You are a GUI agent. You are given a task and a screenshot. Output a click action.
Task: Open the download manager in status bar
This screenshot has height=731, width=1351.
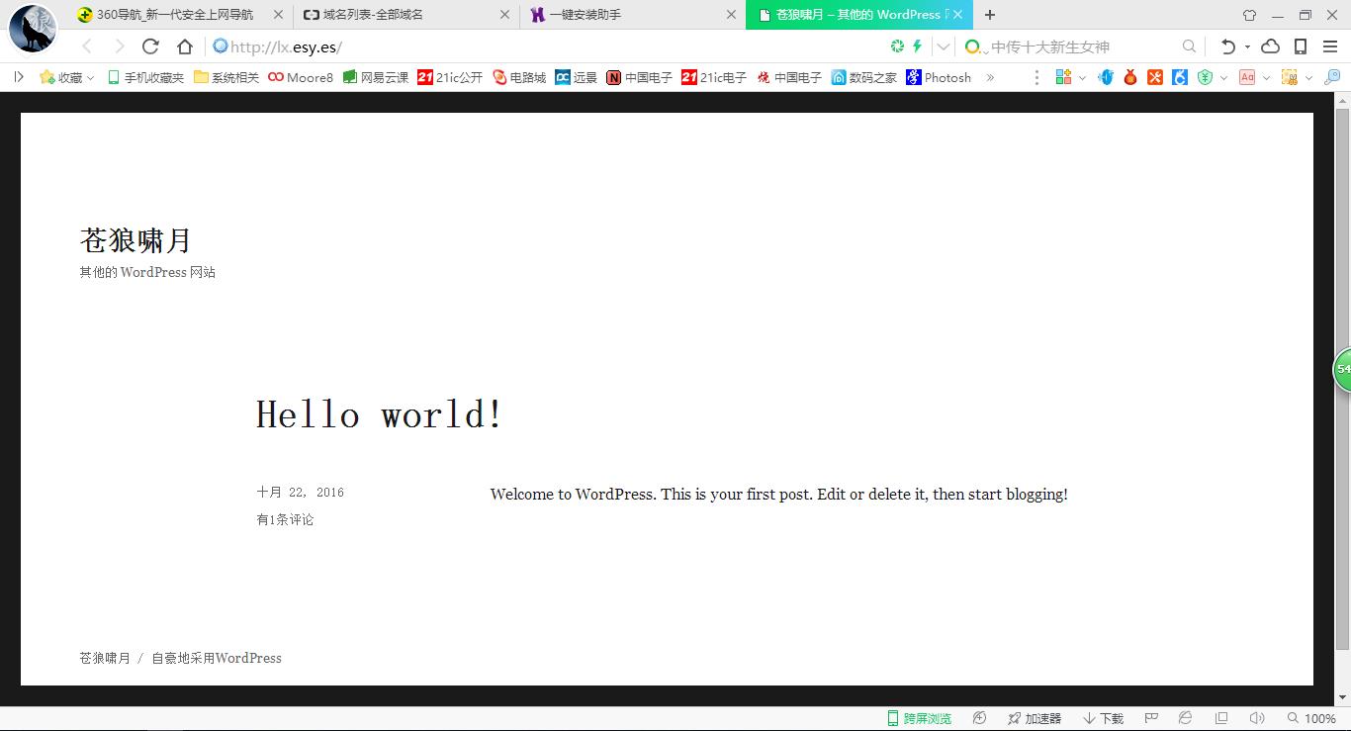tap(1104, 718)
